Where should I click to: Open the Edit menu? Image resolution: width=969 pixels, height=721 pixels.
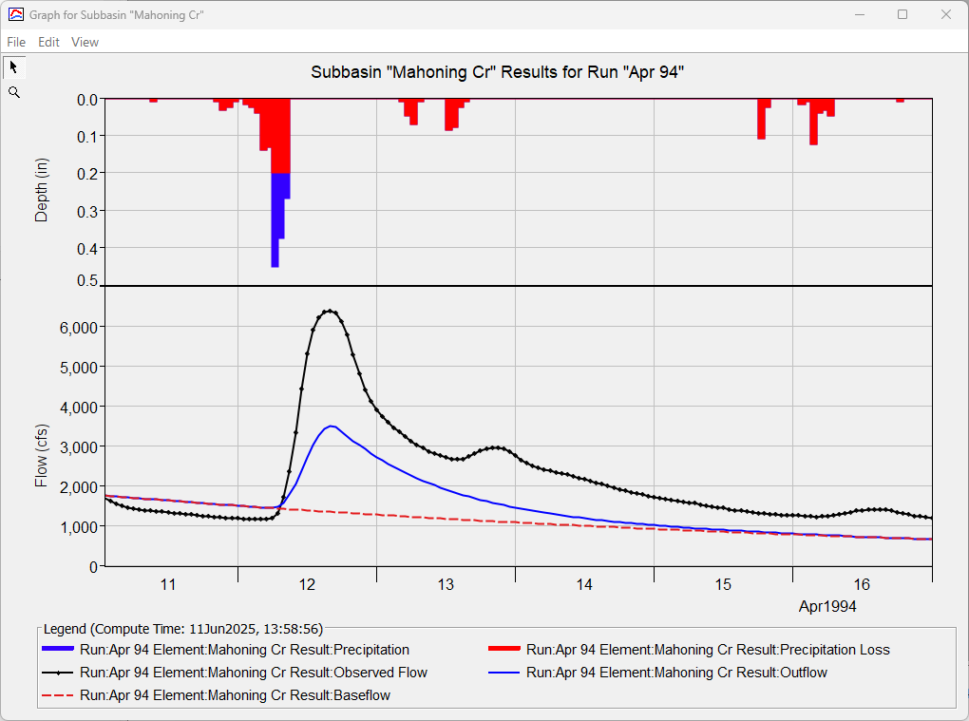(48, 42)
